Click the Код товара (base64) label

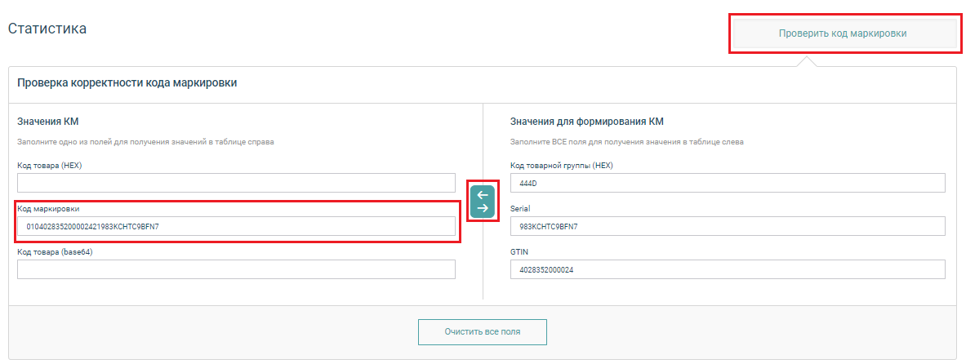click(55, 252)
